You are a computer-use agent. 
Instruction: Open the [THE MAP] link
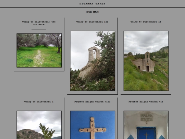92,12
